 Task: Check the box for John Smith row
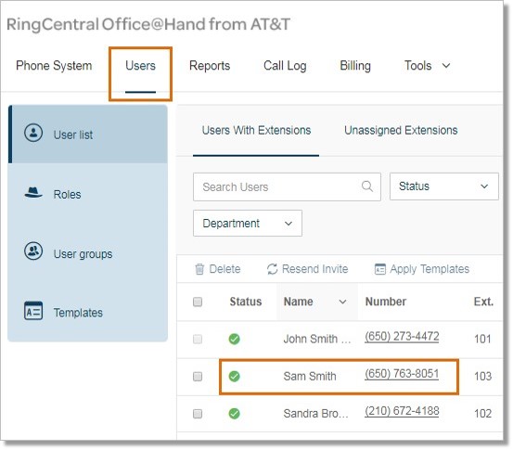point(198,339)
